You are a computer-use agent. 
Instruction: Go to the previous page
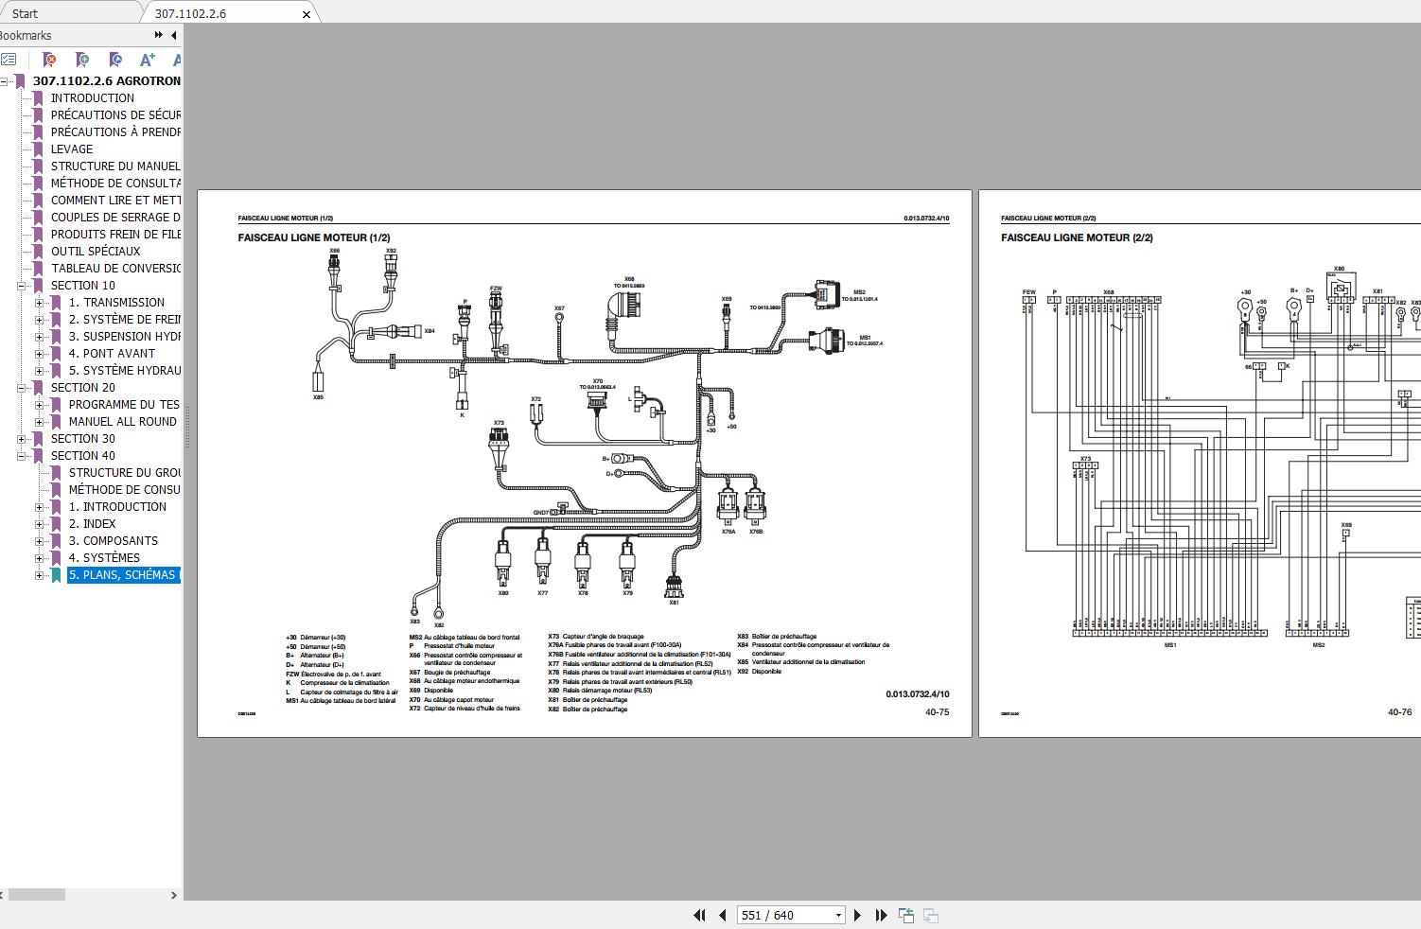723,915
